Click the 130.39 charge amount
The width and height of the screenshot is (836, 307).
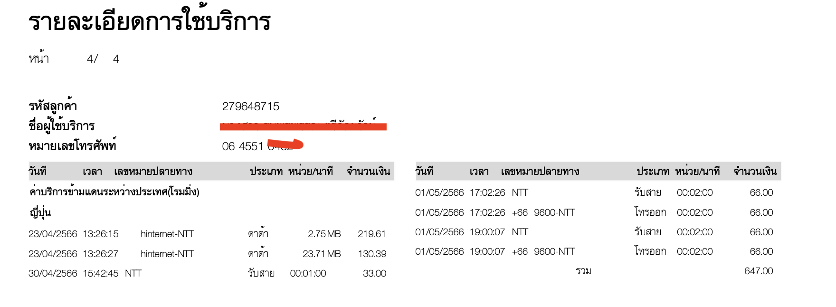click(x=372, y=254)
